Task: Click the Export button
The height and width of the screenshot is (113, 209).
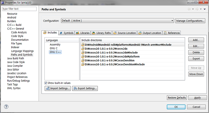Action: point(196,59)
